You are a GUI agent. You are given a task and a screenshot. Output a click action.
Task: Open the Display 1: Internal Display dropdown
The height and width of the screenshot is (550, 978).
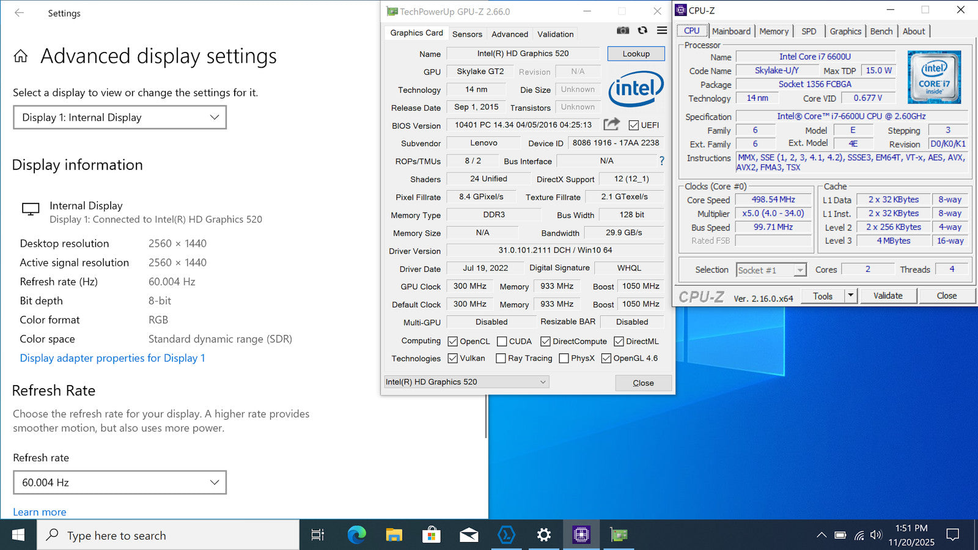(120, 117)
